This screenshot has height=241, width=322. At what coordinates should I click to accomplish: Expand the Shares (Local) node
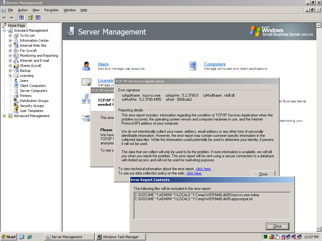coord(10,66)
